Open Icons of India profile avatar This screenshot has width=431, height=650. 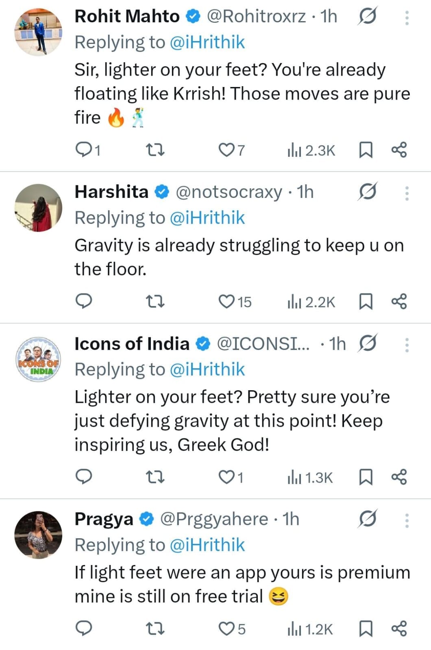38,359
